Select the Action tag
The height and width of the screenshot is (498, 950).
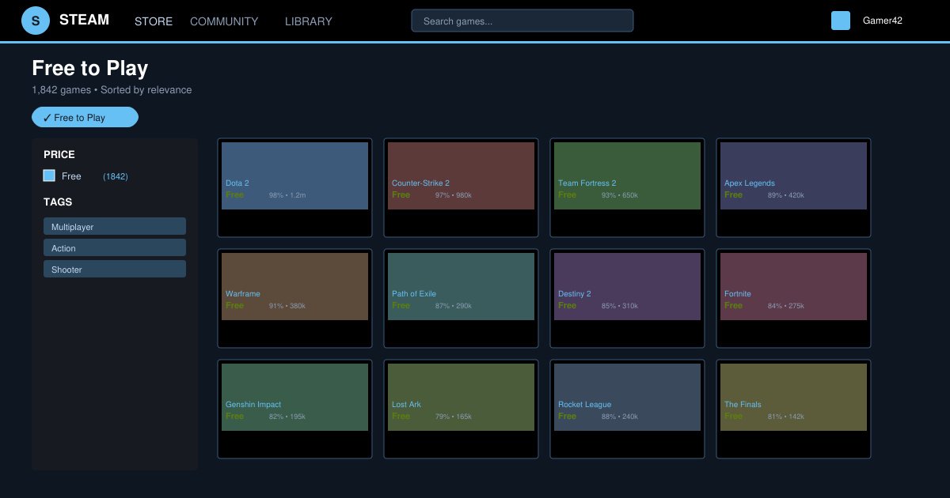pos(115,247)
